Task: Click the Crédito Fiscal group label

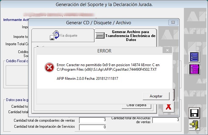Action: tap(17, 61)
